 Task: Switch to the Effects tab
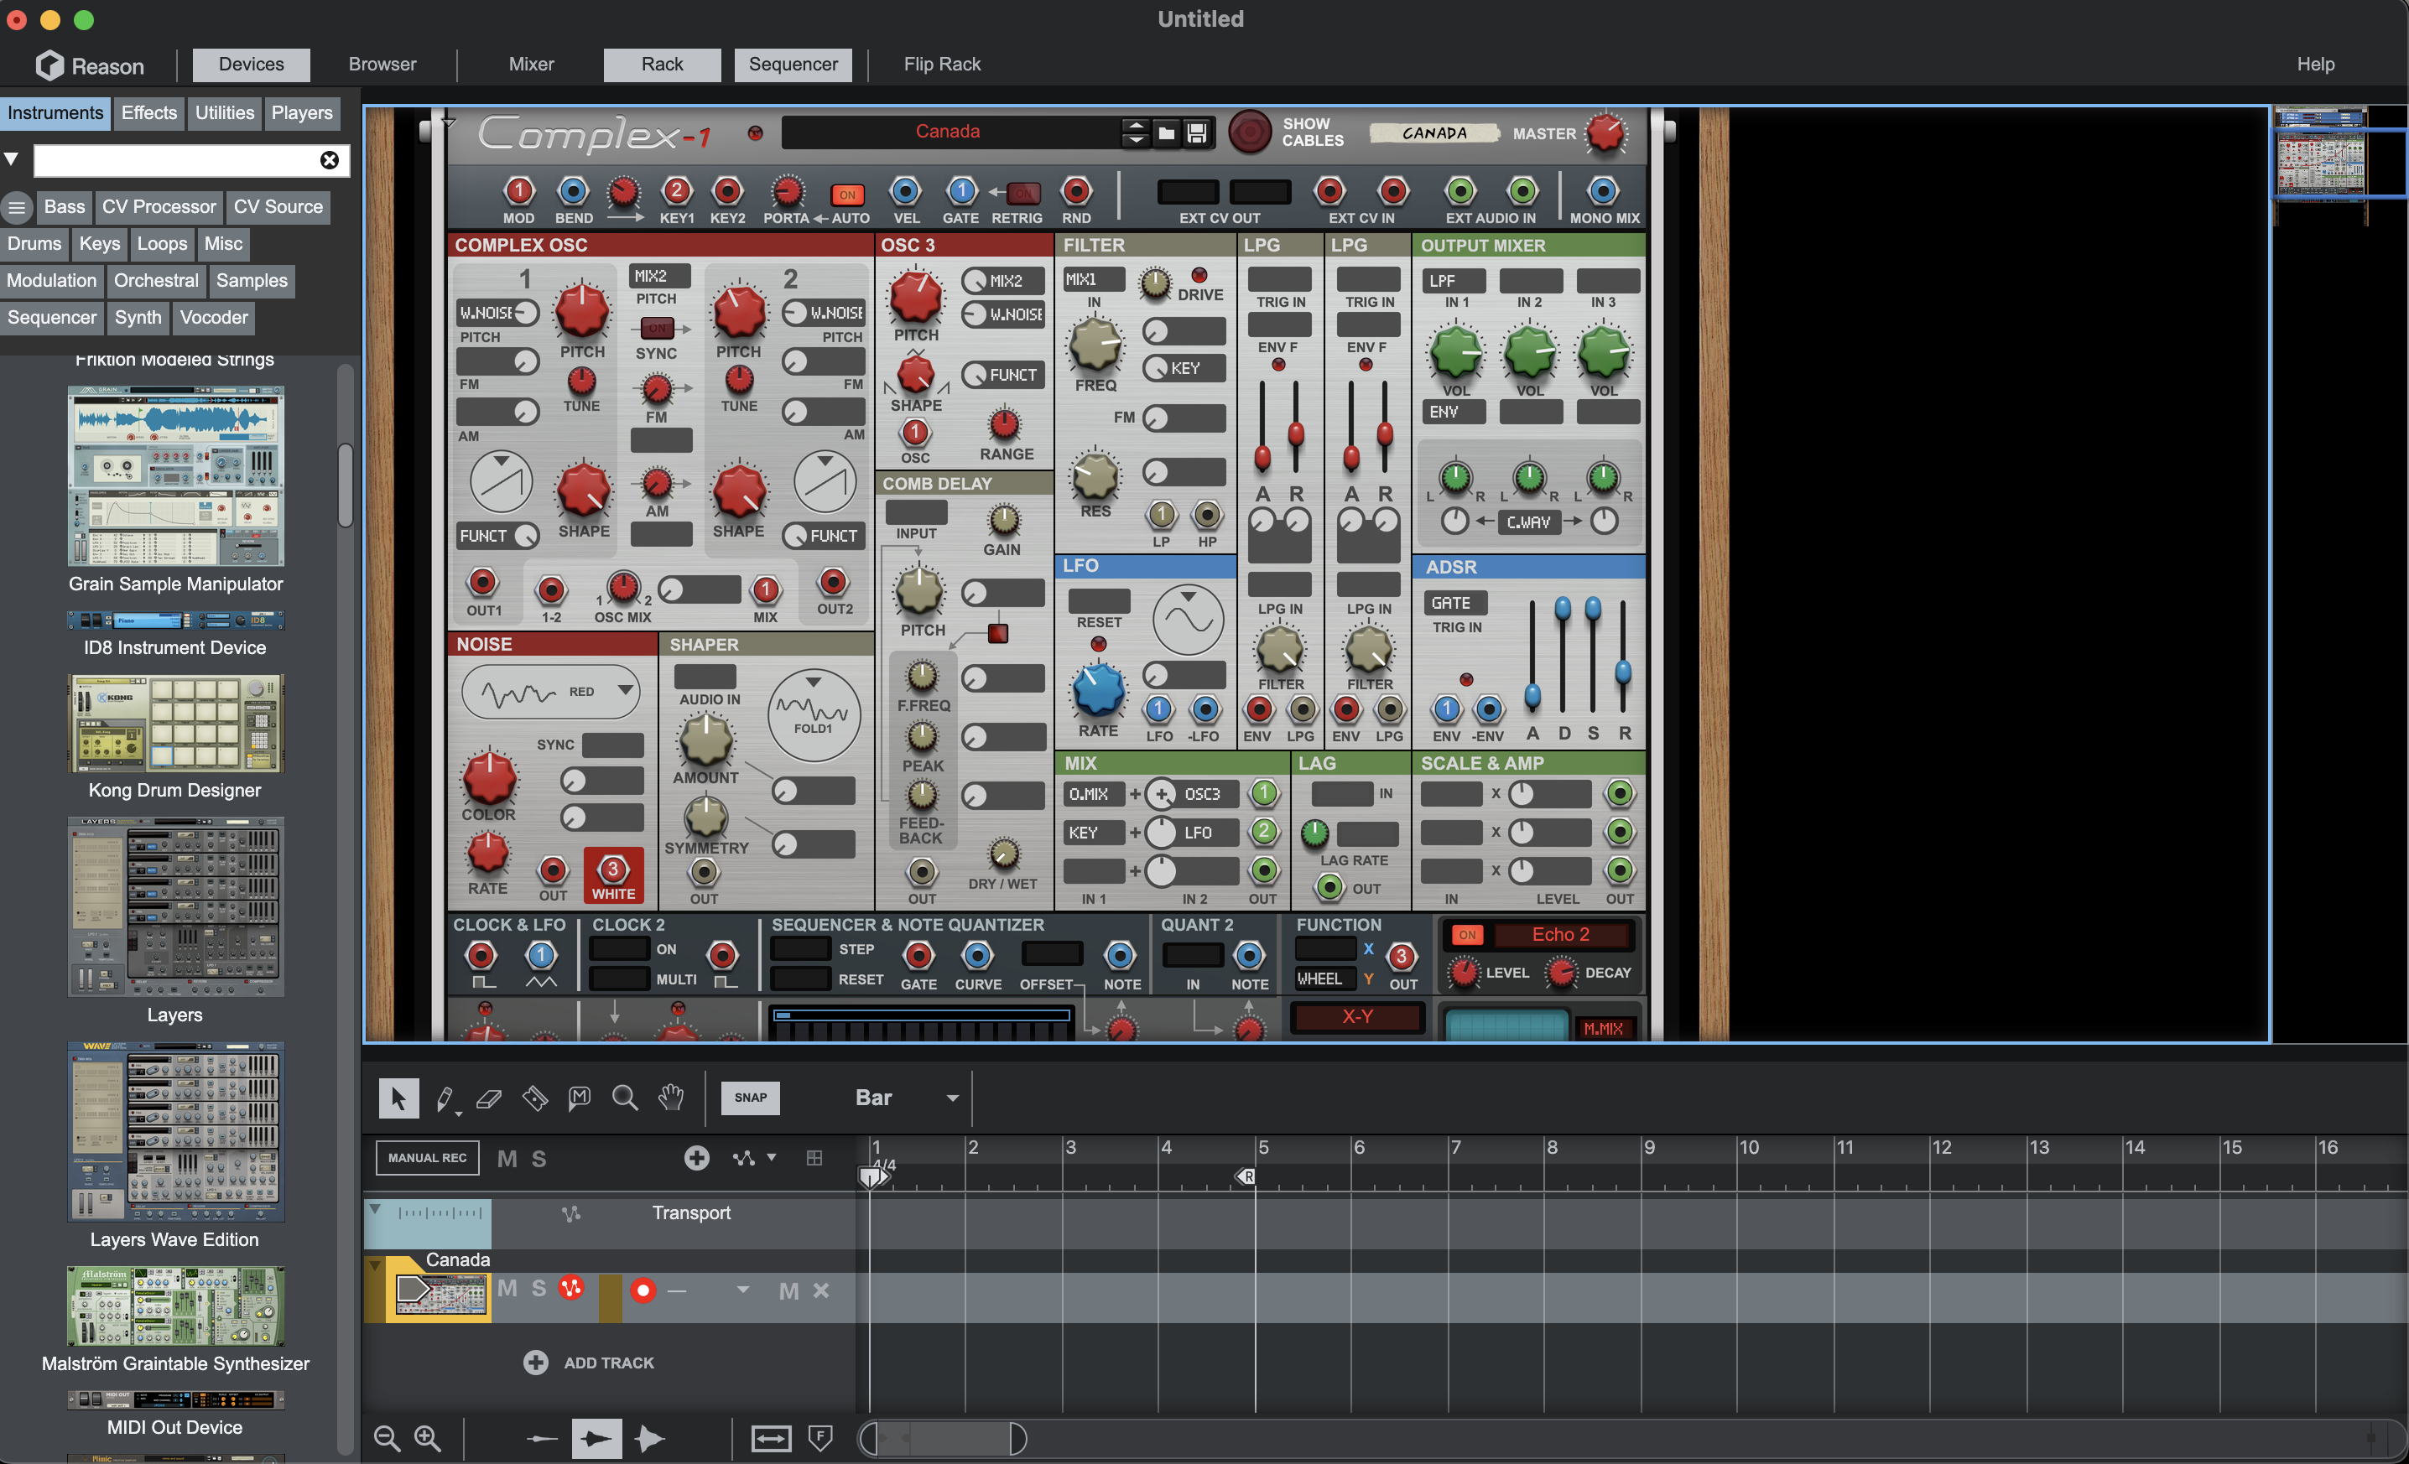point(148,113)
